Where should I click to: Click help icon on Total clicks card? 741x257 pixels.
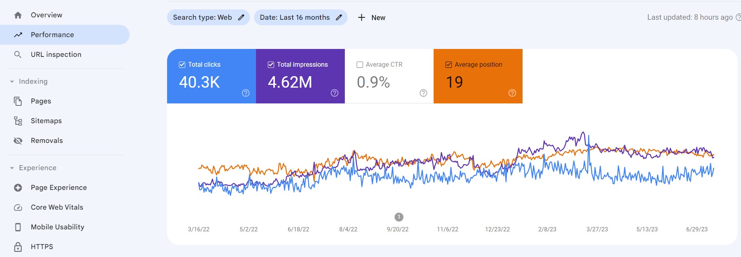[246, 93]
